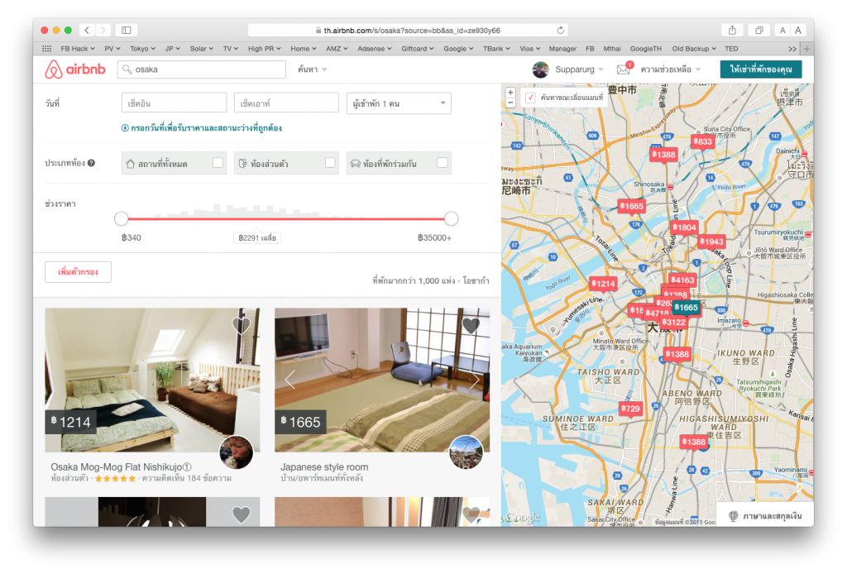Zoom in on the map
Image resolution: width=847 pixels, height=574 pixels.
click(510, 92)
